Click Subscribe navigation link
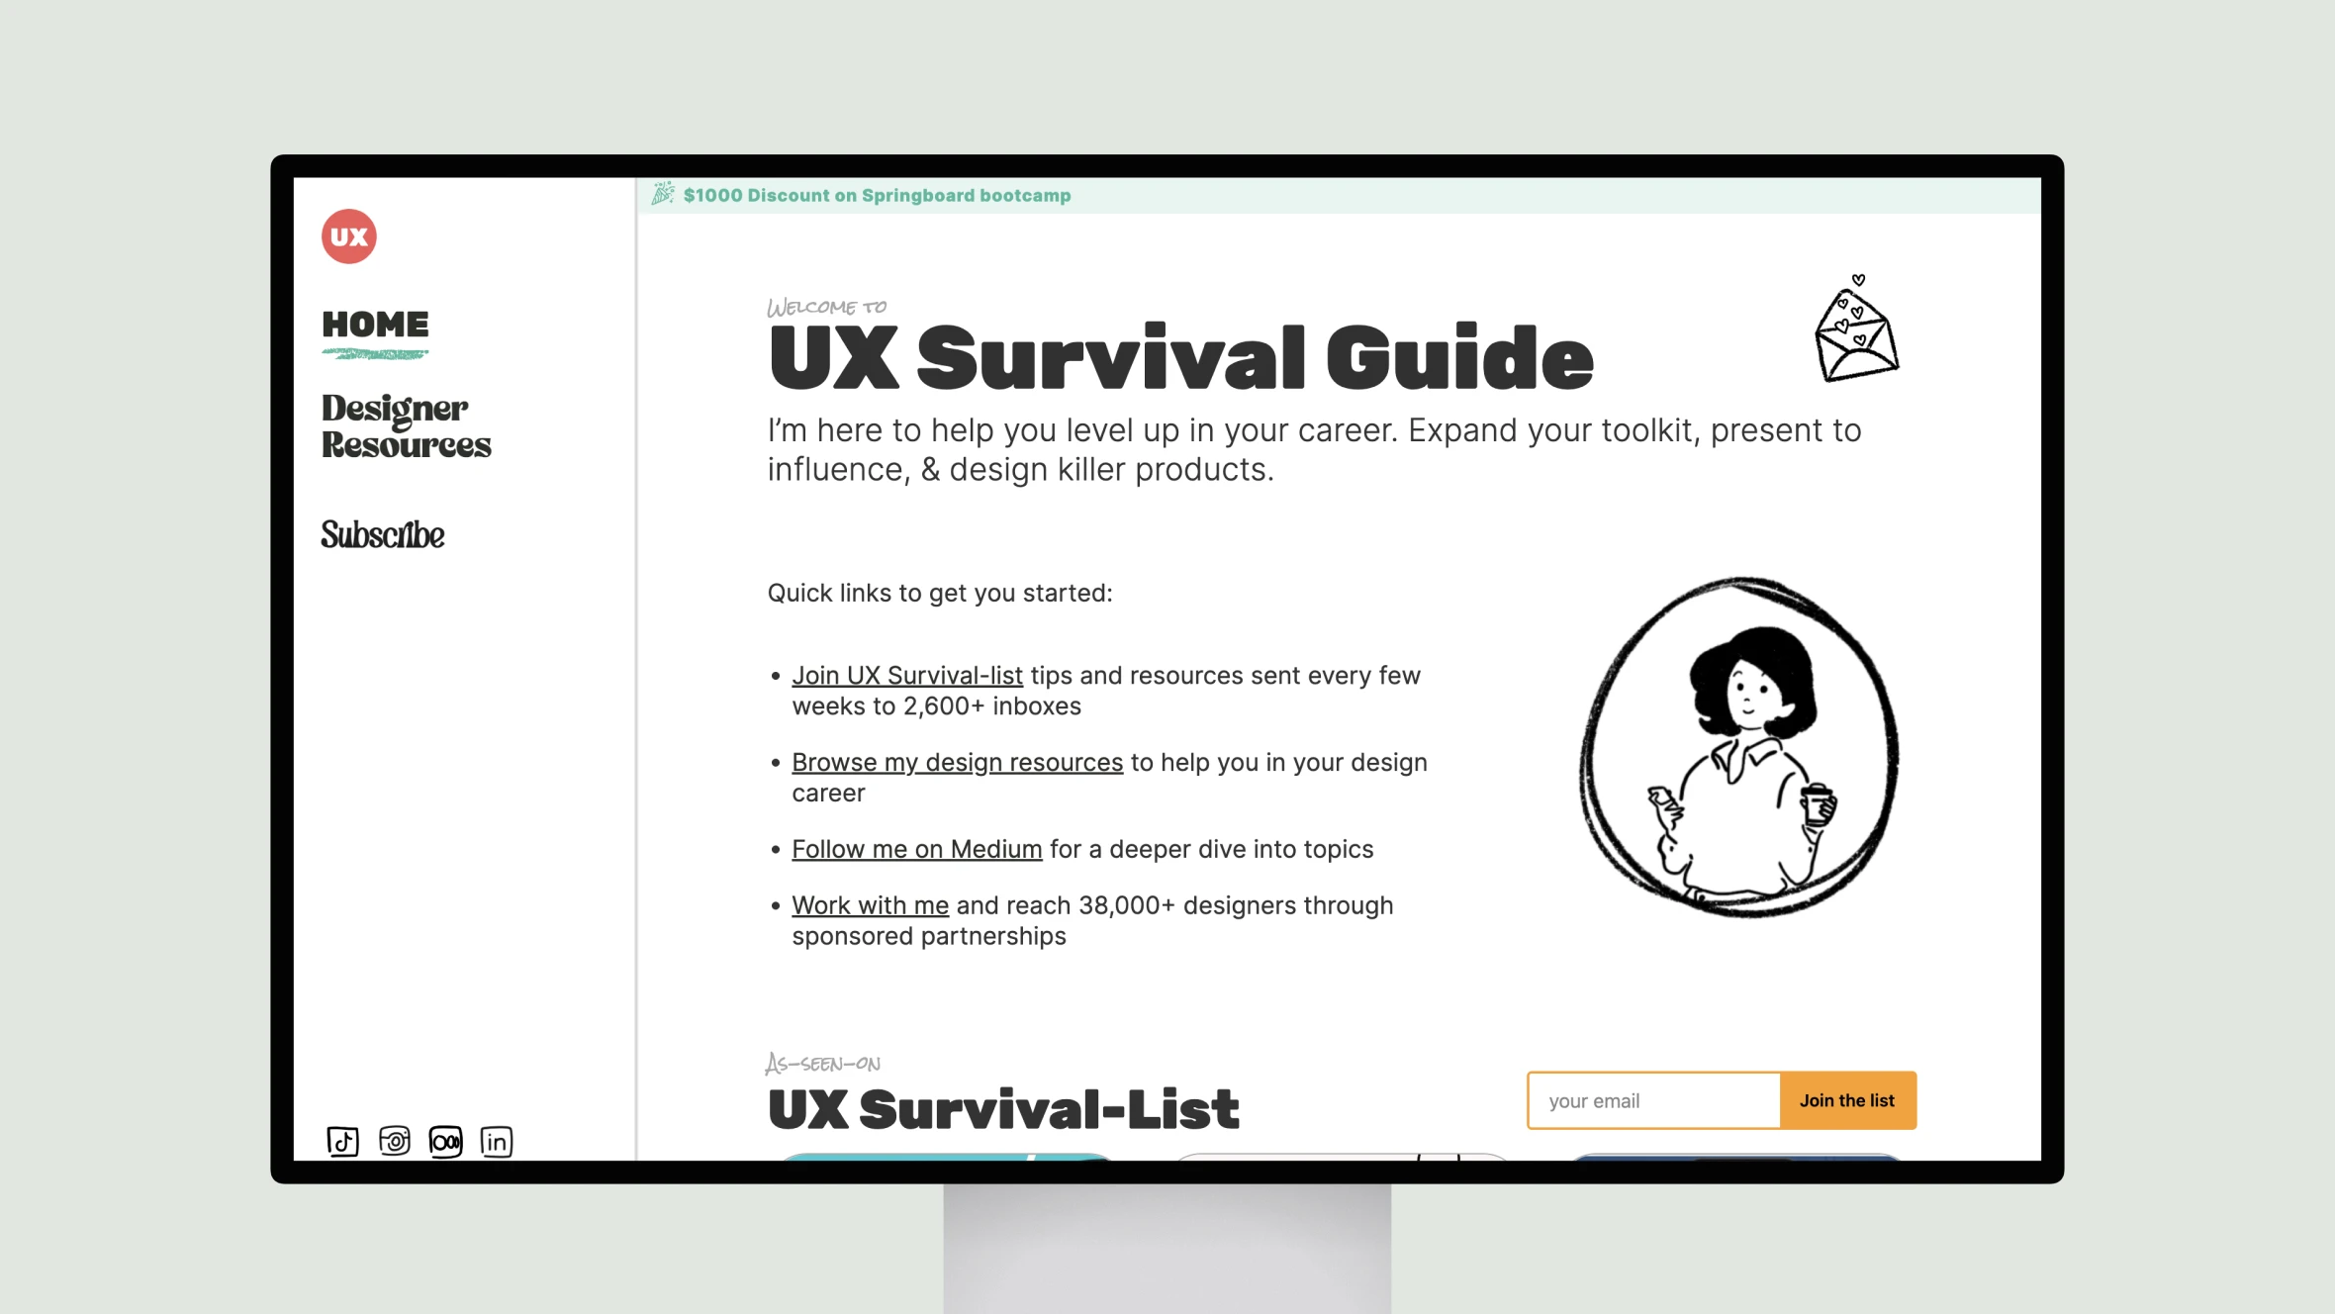 pyautogui.click(x=382, y=532)
